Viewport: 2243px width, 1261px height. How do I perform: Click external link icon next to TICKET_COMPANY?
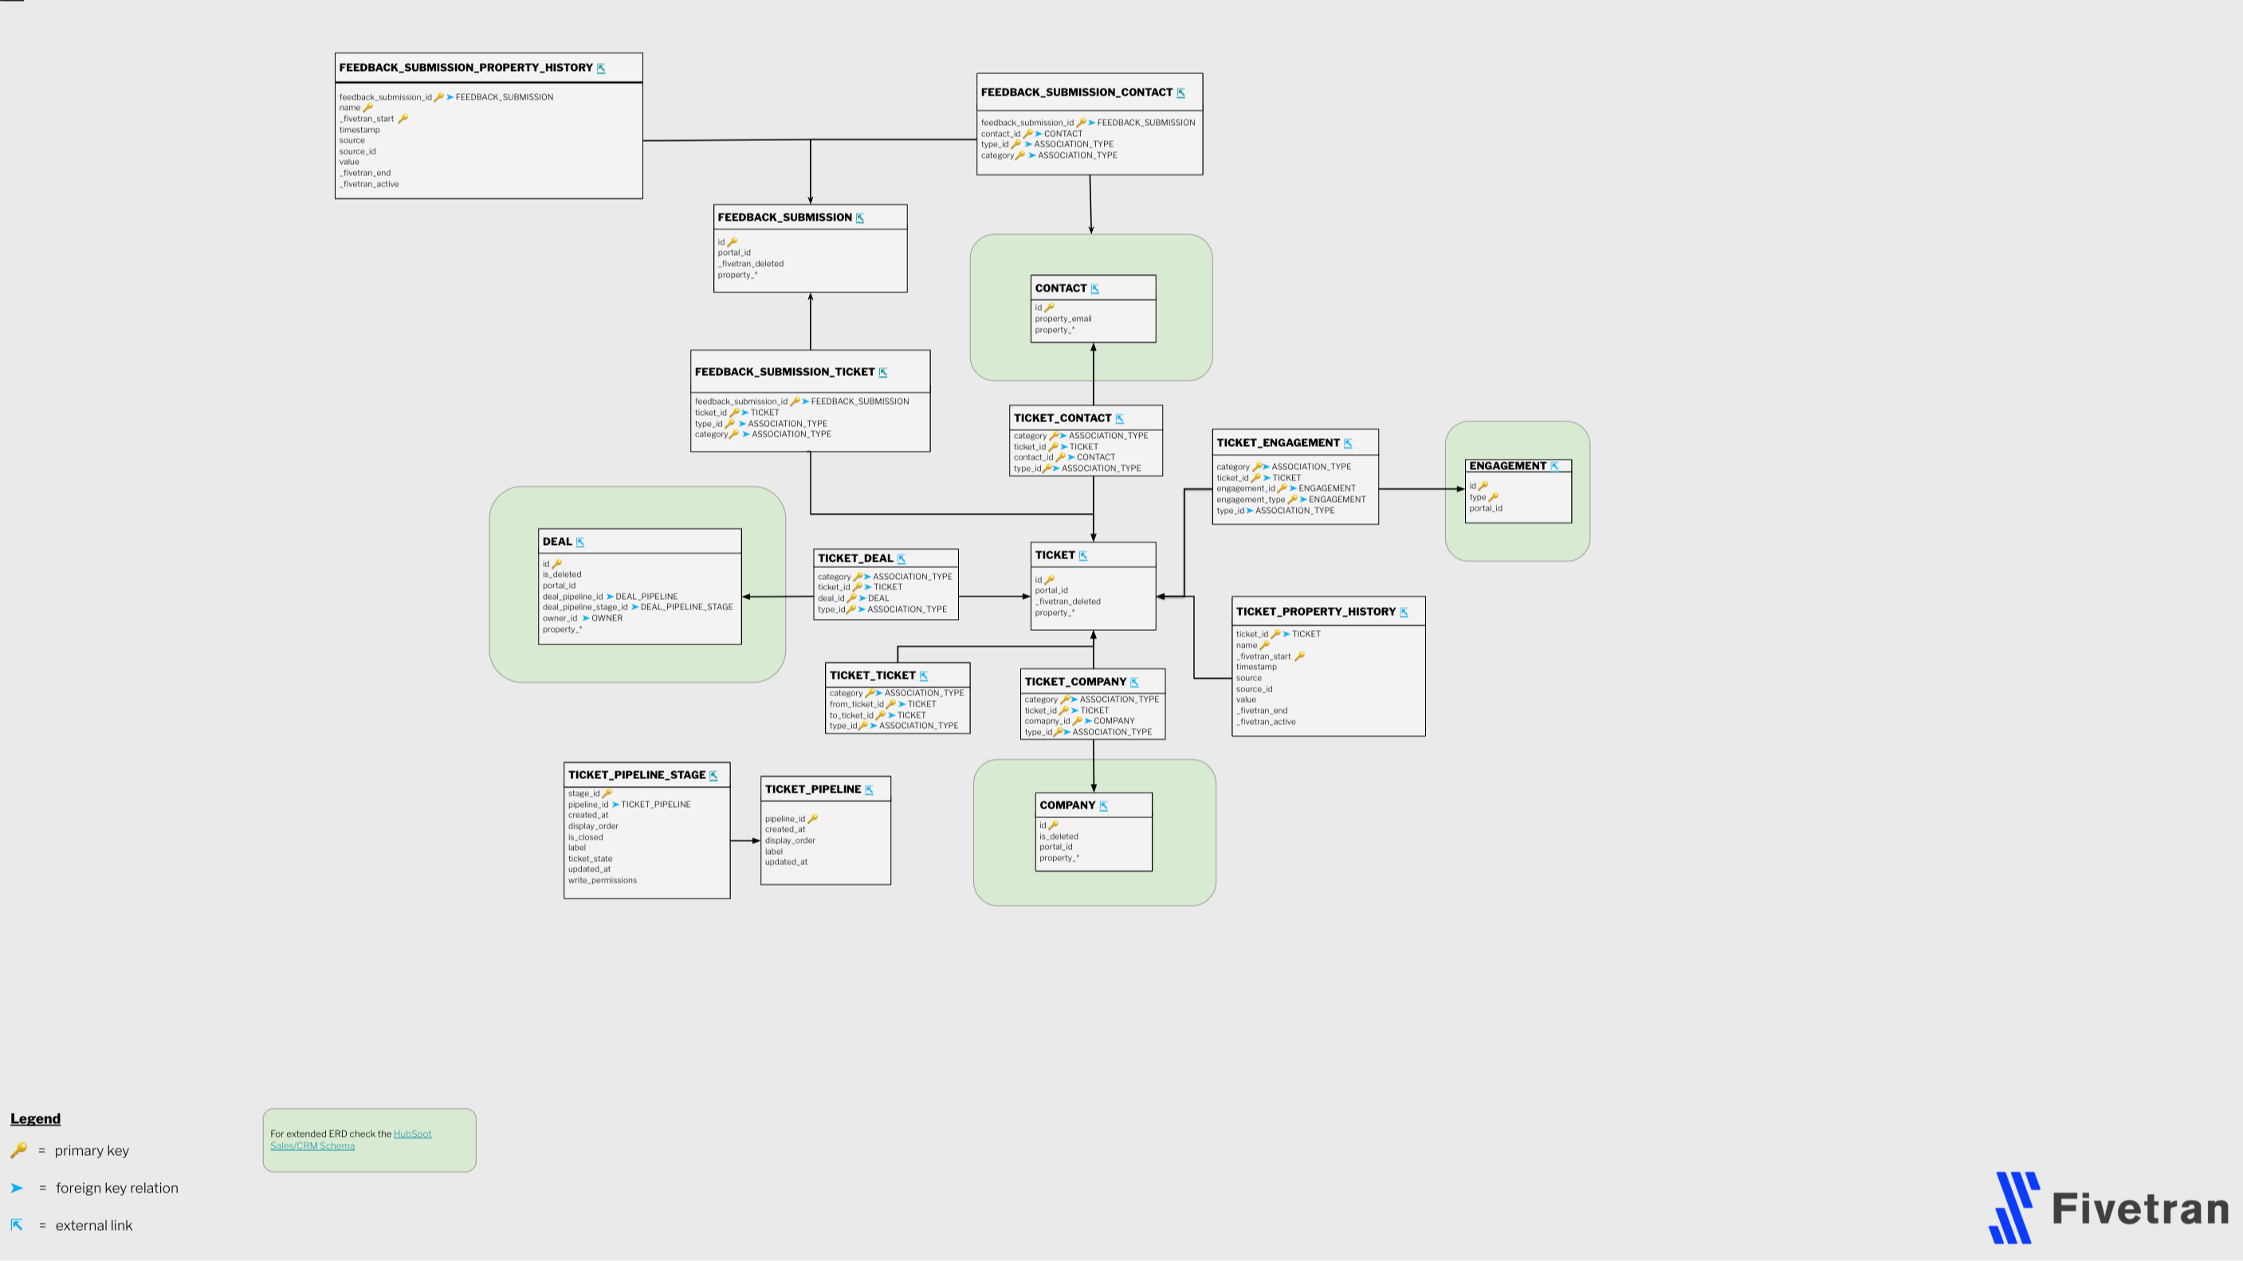1133,683
